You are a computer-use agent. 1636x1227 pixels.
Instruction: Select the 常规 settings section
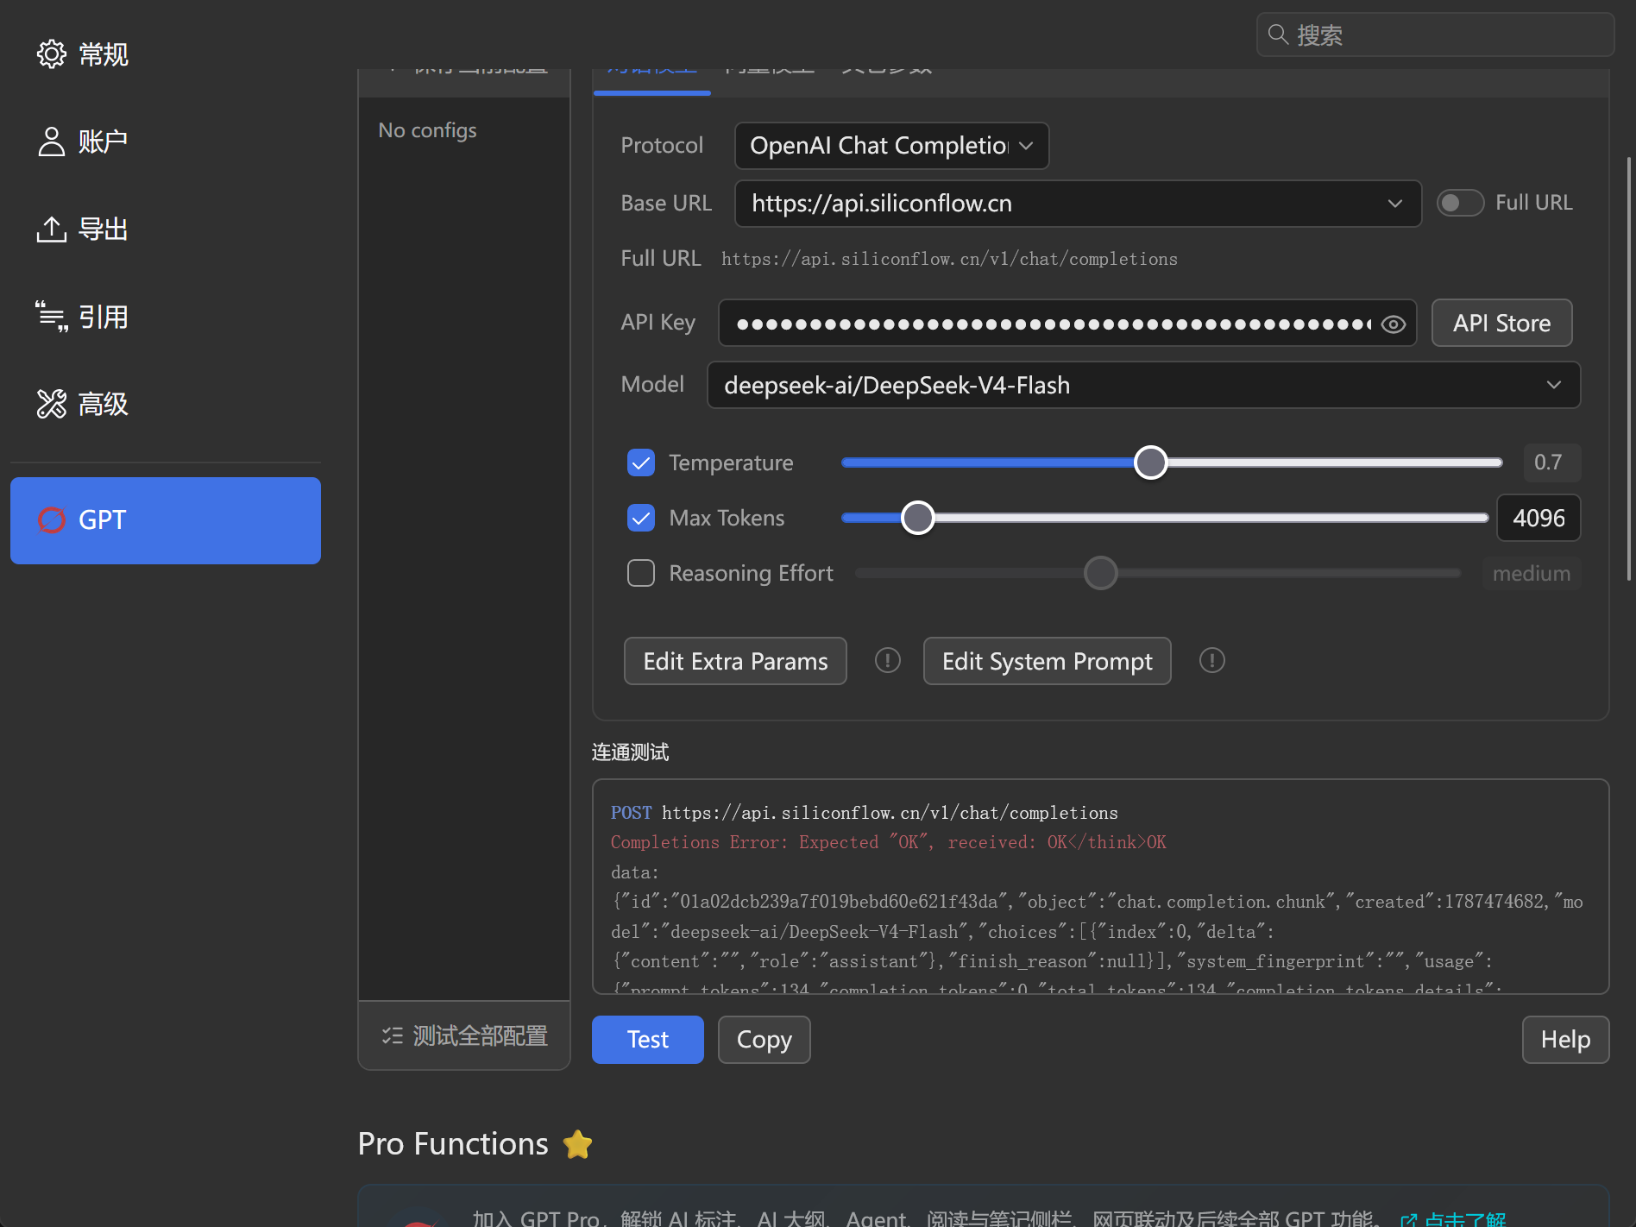pyautogui.click(x=166, y=54)
